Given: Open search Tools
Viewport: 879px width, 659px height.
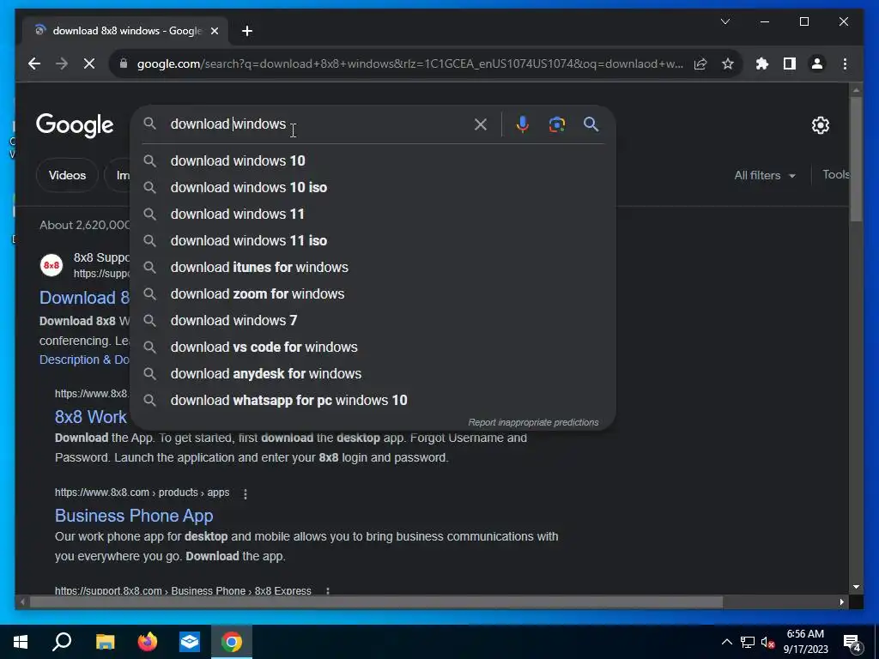Looking at the screenshot, I should tap(835, 175).
